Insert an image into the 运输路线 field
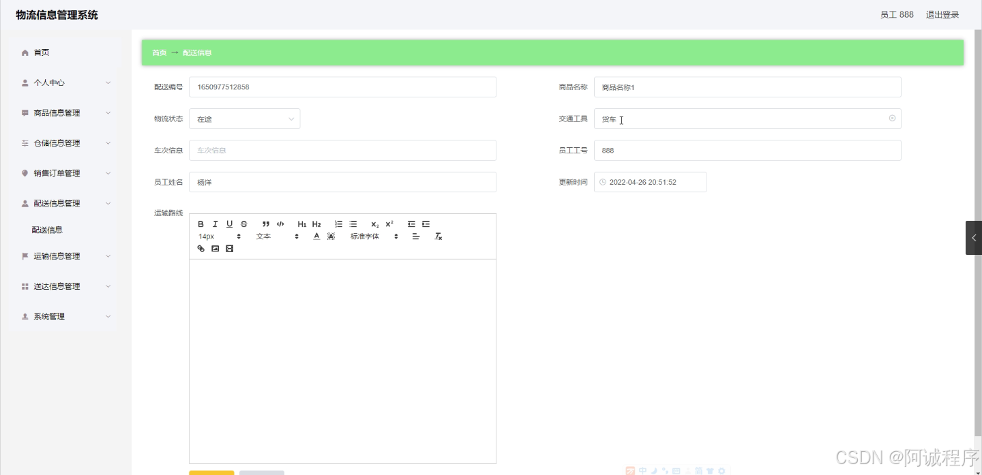 [x=215, y=248]
